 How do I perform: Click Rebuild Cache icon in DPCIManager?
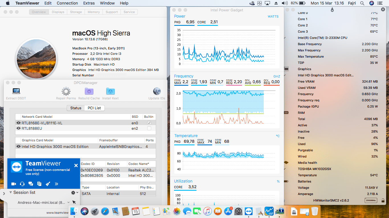(x=89, y=91)
